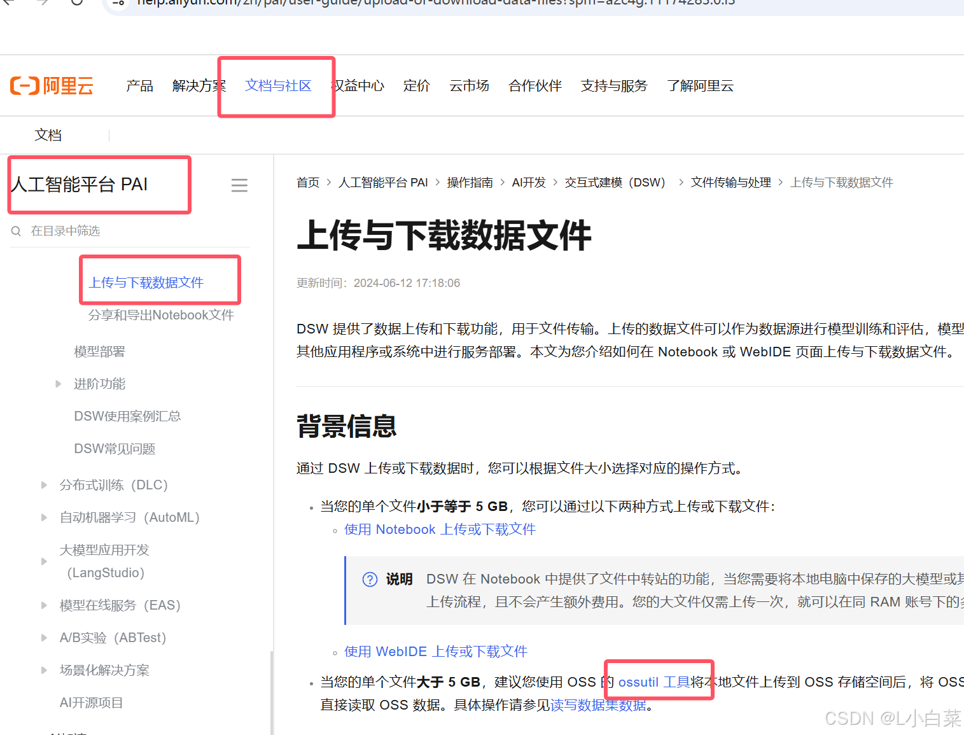Expand the 进阶功能 arrow
The image size is (964, 735).
(59, 384)
